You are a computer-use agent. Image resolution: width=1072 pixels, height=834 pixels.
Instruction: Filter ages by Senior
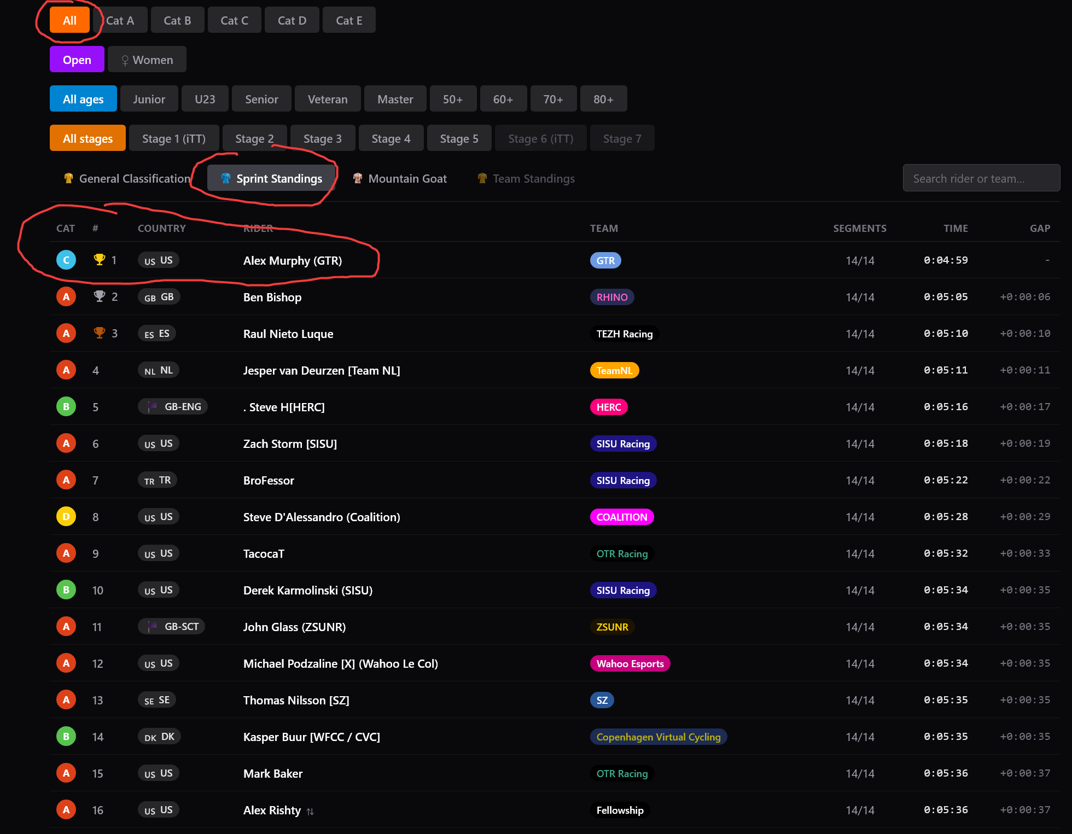click(261, 99)
